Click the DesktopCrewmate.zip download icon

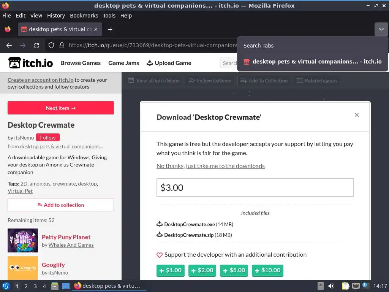pos(160,235)
